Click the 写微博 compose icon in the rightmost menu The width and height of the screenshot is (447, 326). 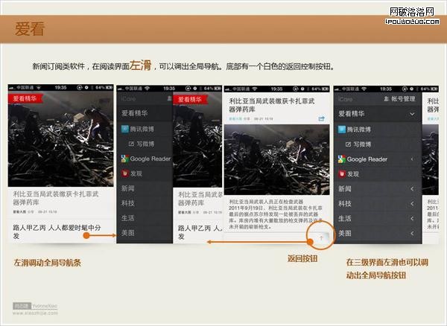(347, 144)
